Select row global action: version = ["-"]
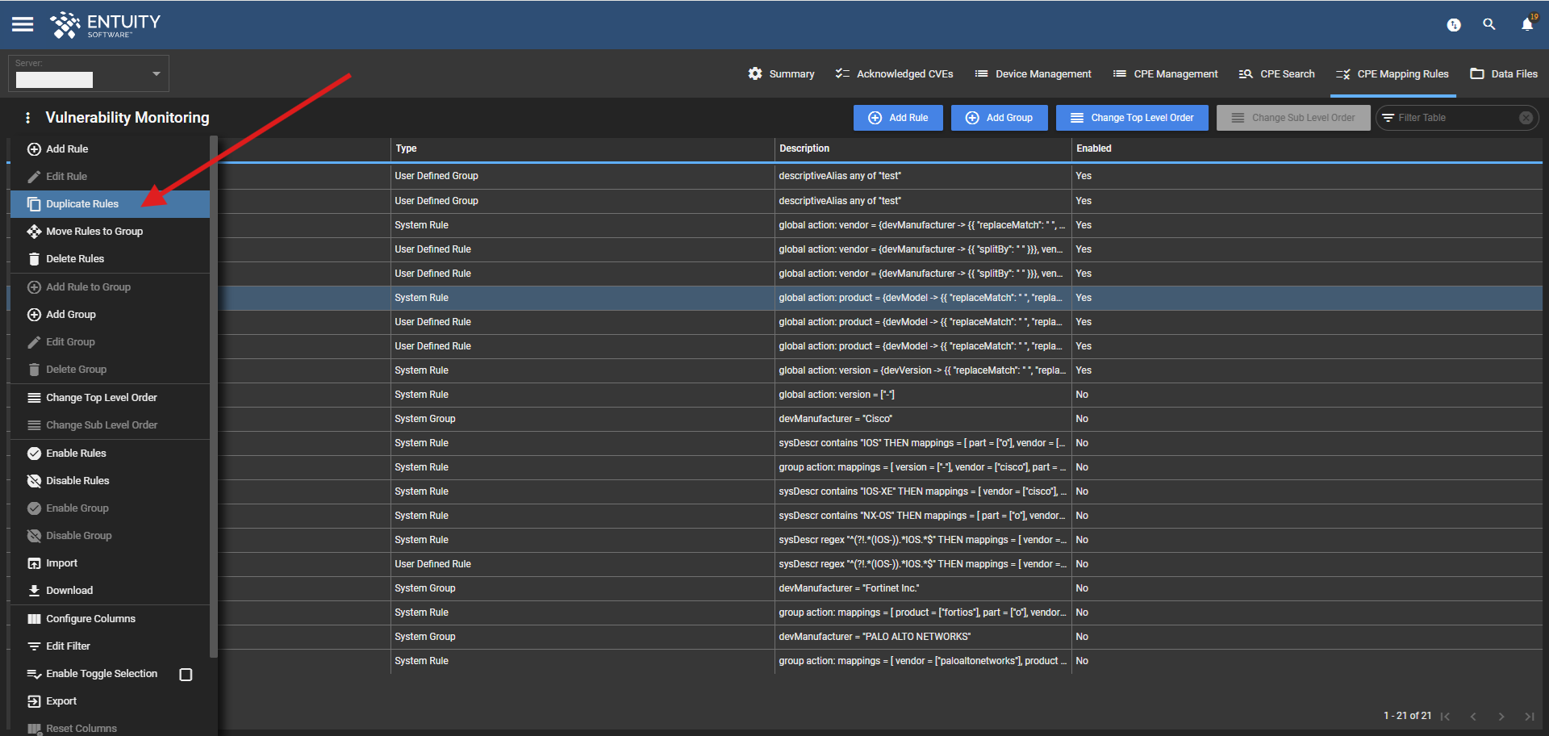Screen dimensions: 1549x736 tap(879, 395)
